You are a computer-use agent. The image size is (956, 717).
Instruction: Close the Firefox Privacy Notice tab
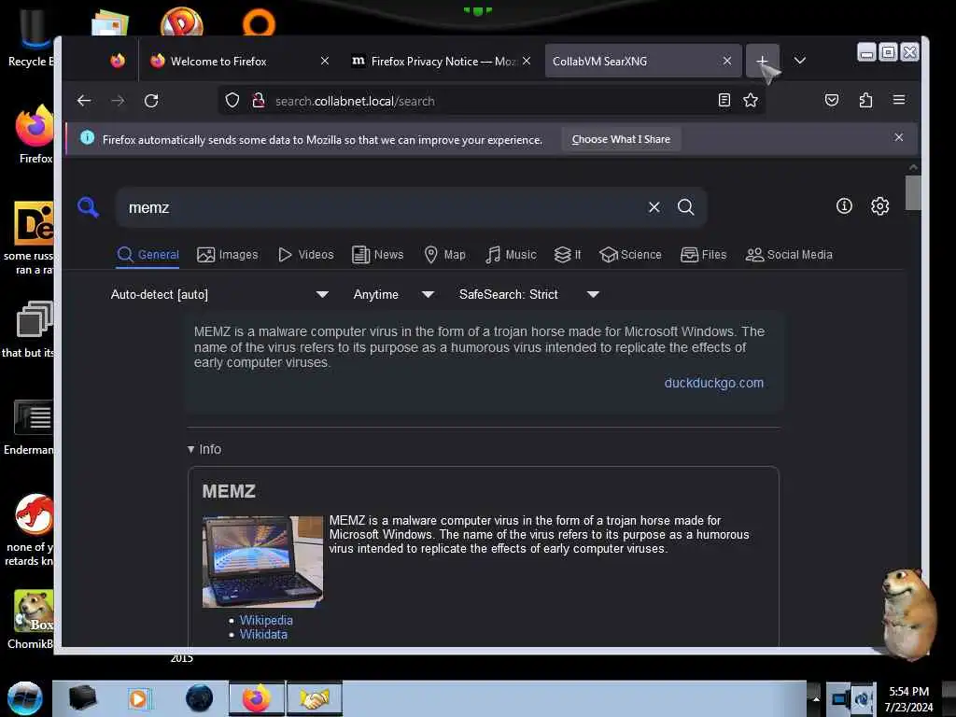click(527, 61)
